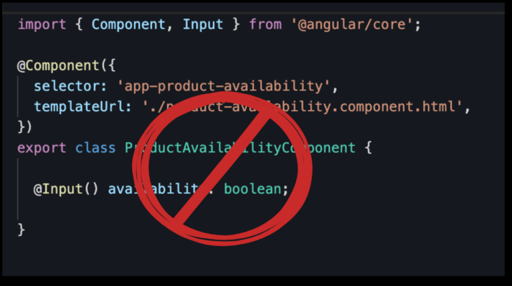The width and height of the screenshot is (512, 286).
Task: Click the @Component decorator
Action: (58, 65)
